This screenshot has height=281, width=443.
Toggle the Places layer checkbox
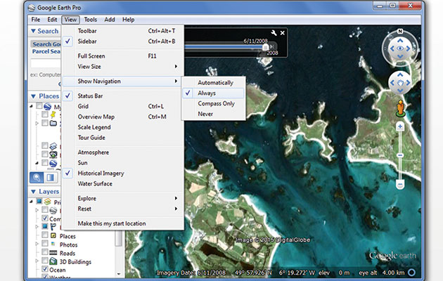click(45, 235)
